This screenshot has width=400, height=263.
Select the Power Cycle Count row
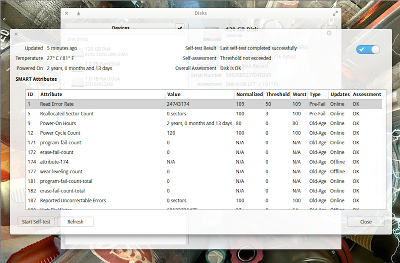[204, 133]
